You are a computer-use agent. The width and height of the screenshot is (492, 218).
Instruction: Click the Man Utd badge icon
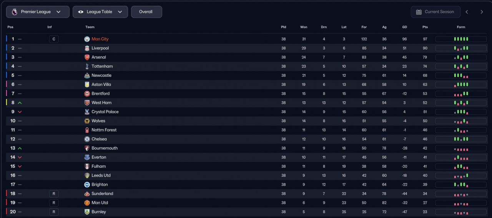click(87, 203)
